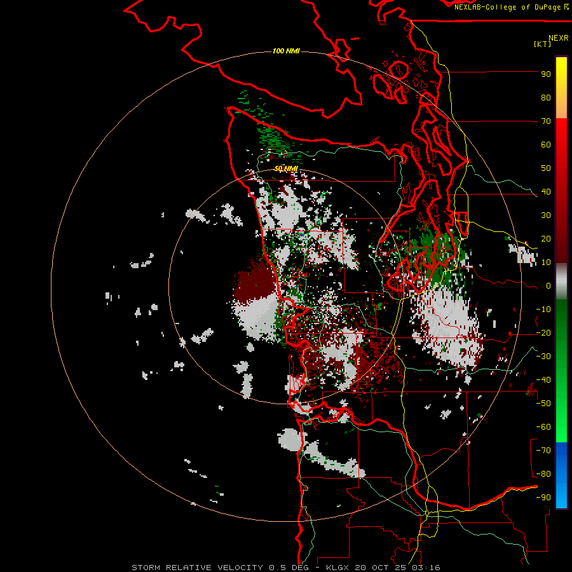This screenshot has width=572, height=572.
Task: Select the -50 scale value
Action: click(543, 404)
